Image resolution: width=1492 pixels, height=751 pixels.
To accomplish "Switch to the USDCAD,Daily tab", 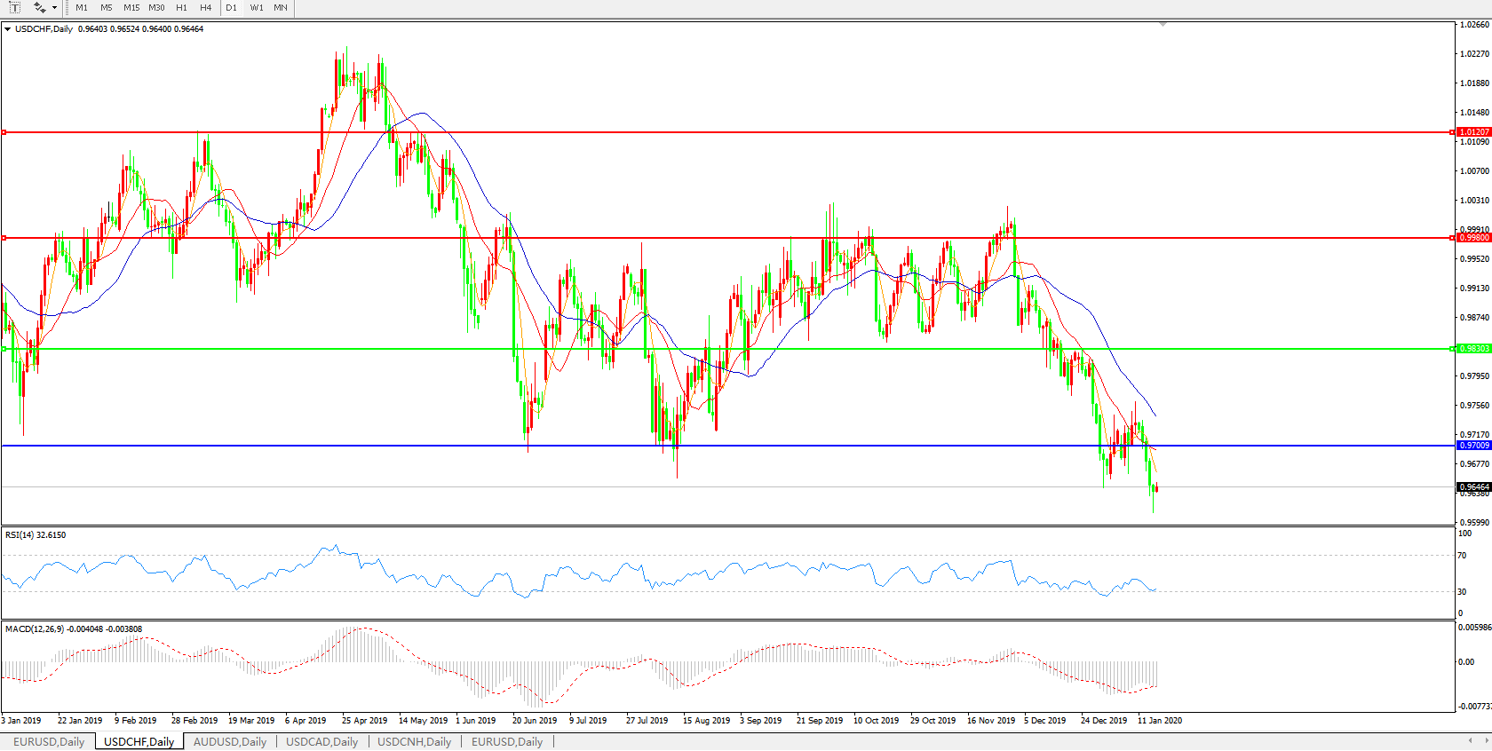I will [x=321, y=742].
